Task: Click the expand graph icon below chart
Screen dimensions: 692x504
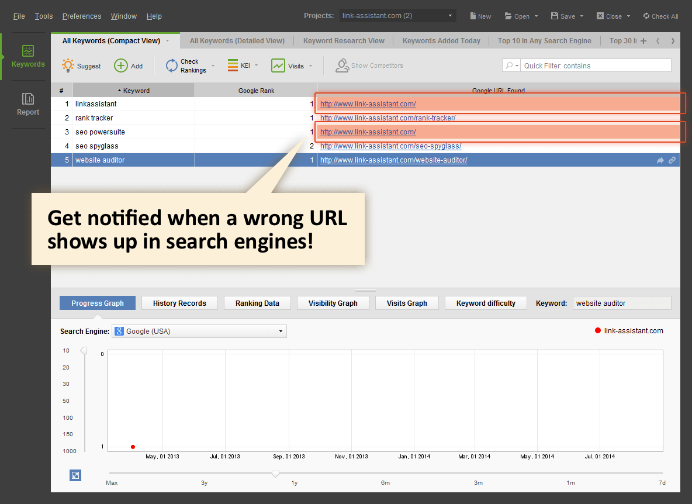Action: pos(75,475)
